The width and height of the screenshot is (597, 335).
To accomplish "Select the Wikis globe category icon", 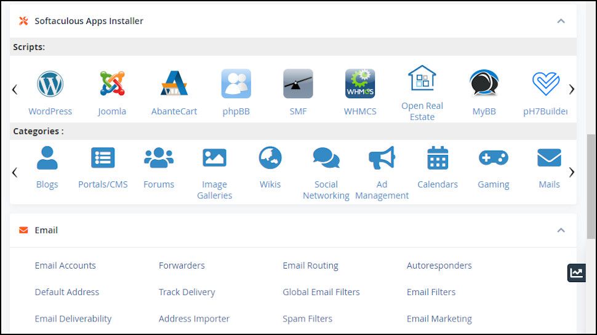I will point(270,158).
